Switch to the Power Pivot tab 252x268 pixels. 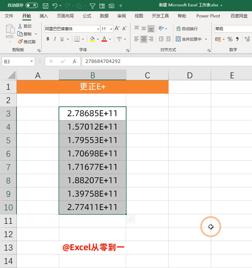(208, 16)
